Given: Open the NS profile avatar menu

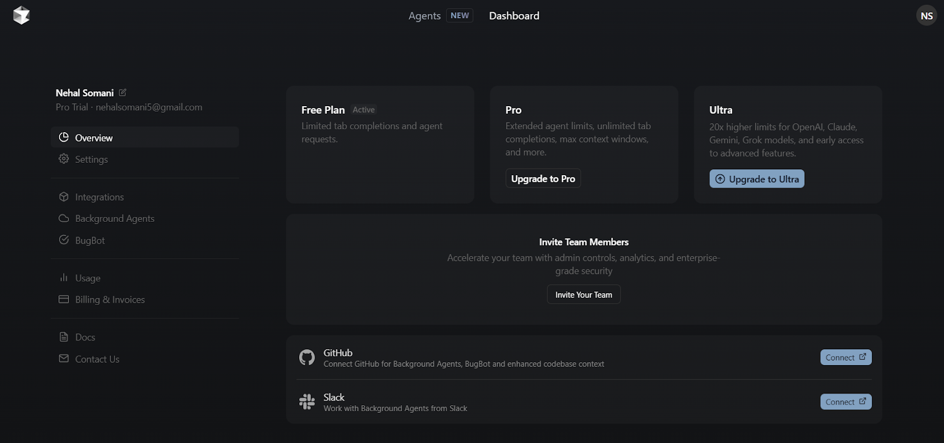Looking at the screenshot, I should point(926,15).
